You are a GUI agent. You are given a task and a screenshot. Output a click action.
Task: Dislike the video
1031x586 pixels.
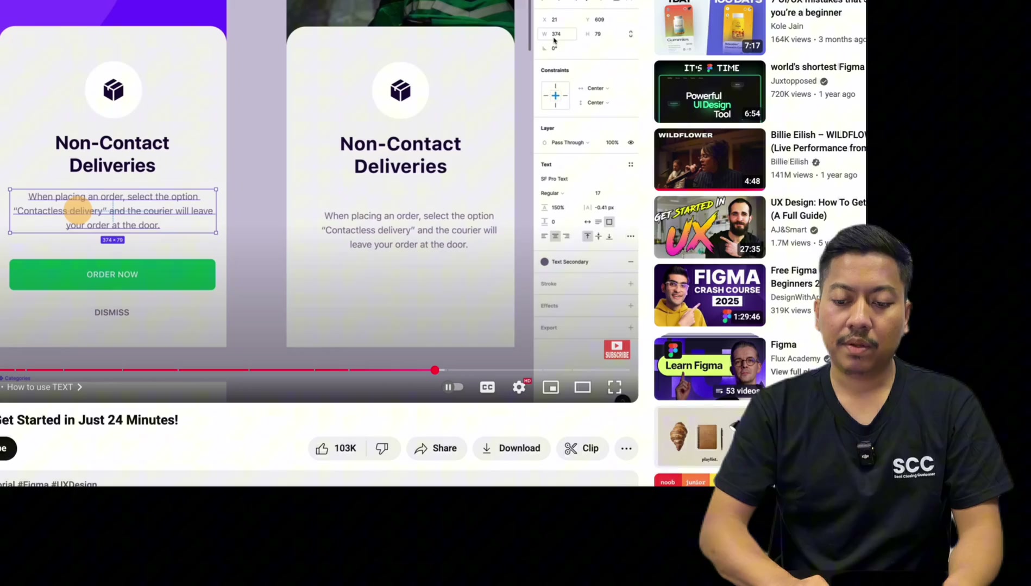click(x=382, y=448)
